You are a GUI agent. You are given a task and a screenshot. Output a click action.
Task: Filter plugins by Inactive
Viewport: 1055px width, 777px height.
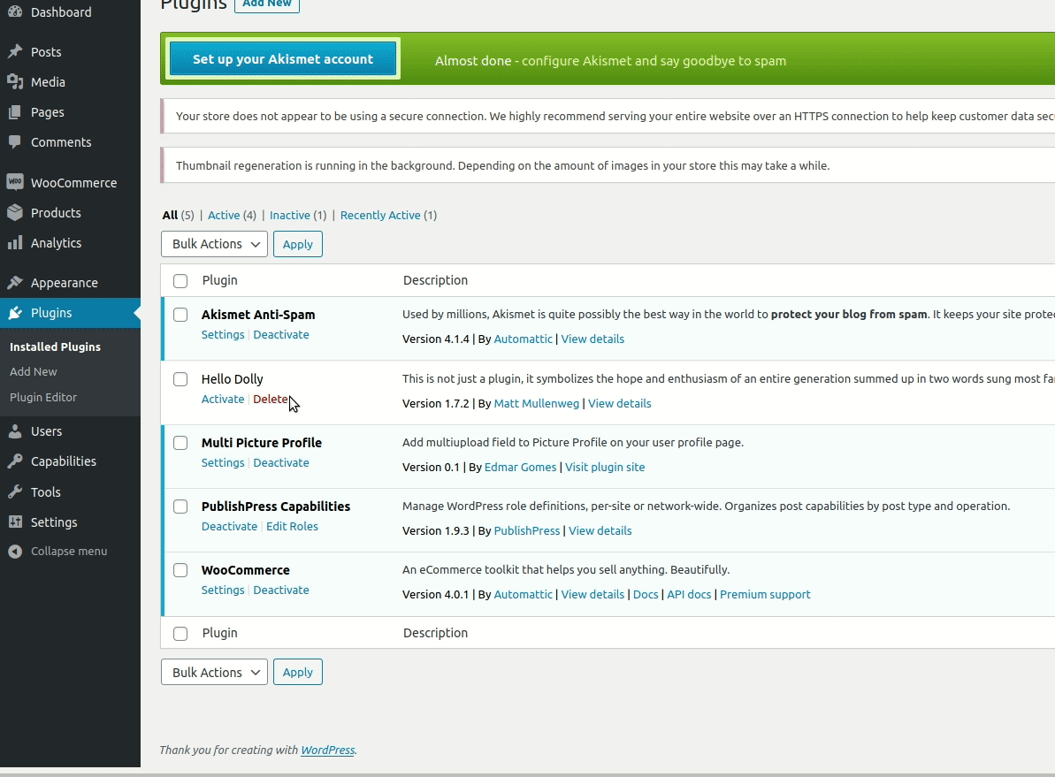(289, 216)
